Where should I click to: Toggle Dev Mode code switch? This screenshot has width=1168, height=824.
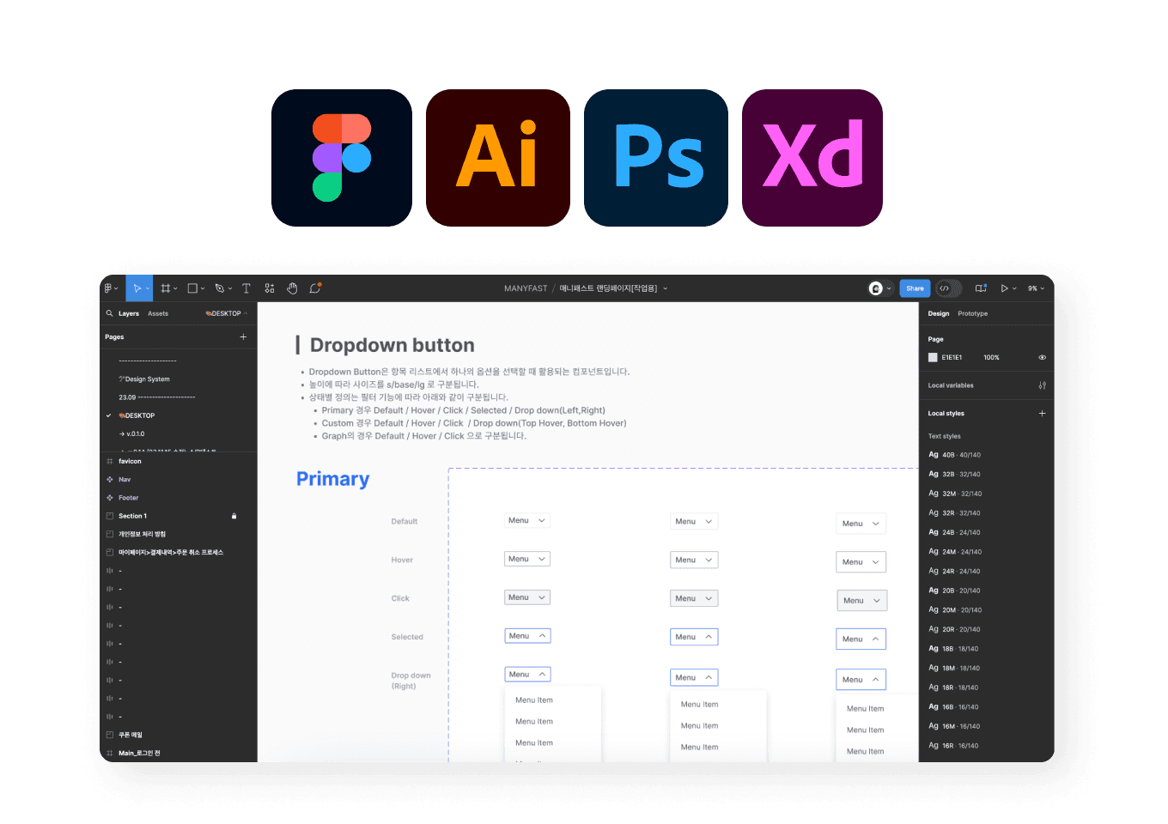(948, 288)
